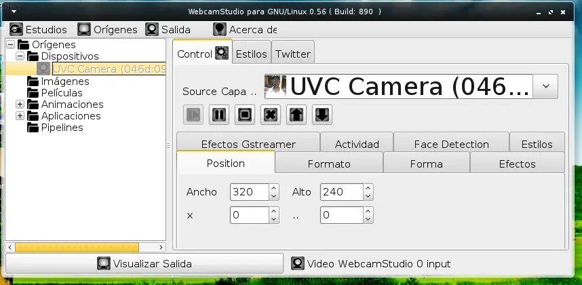Select the Aplicaciones folder label
Image resolution: width=582 pixels, height=285 pixels.
(71, 116)
